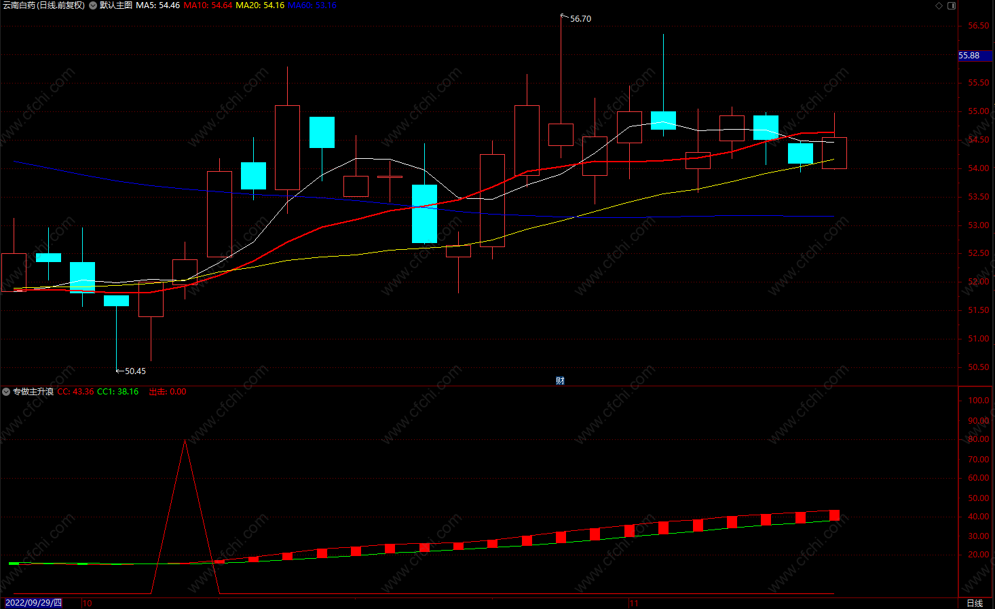
Task: Click the 财 finance marker on chart
Action: point(560,381)
